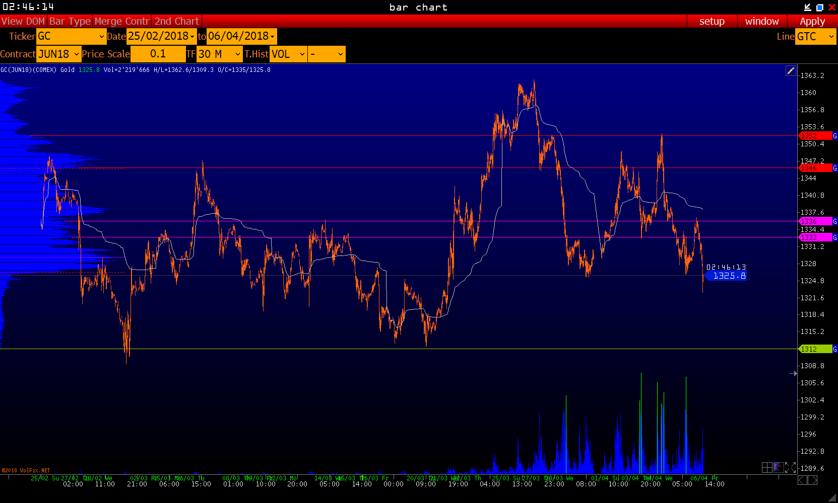
Task: Open the four-pane grid layout icon
Action: click(x=767, y=468)
